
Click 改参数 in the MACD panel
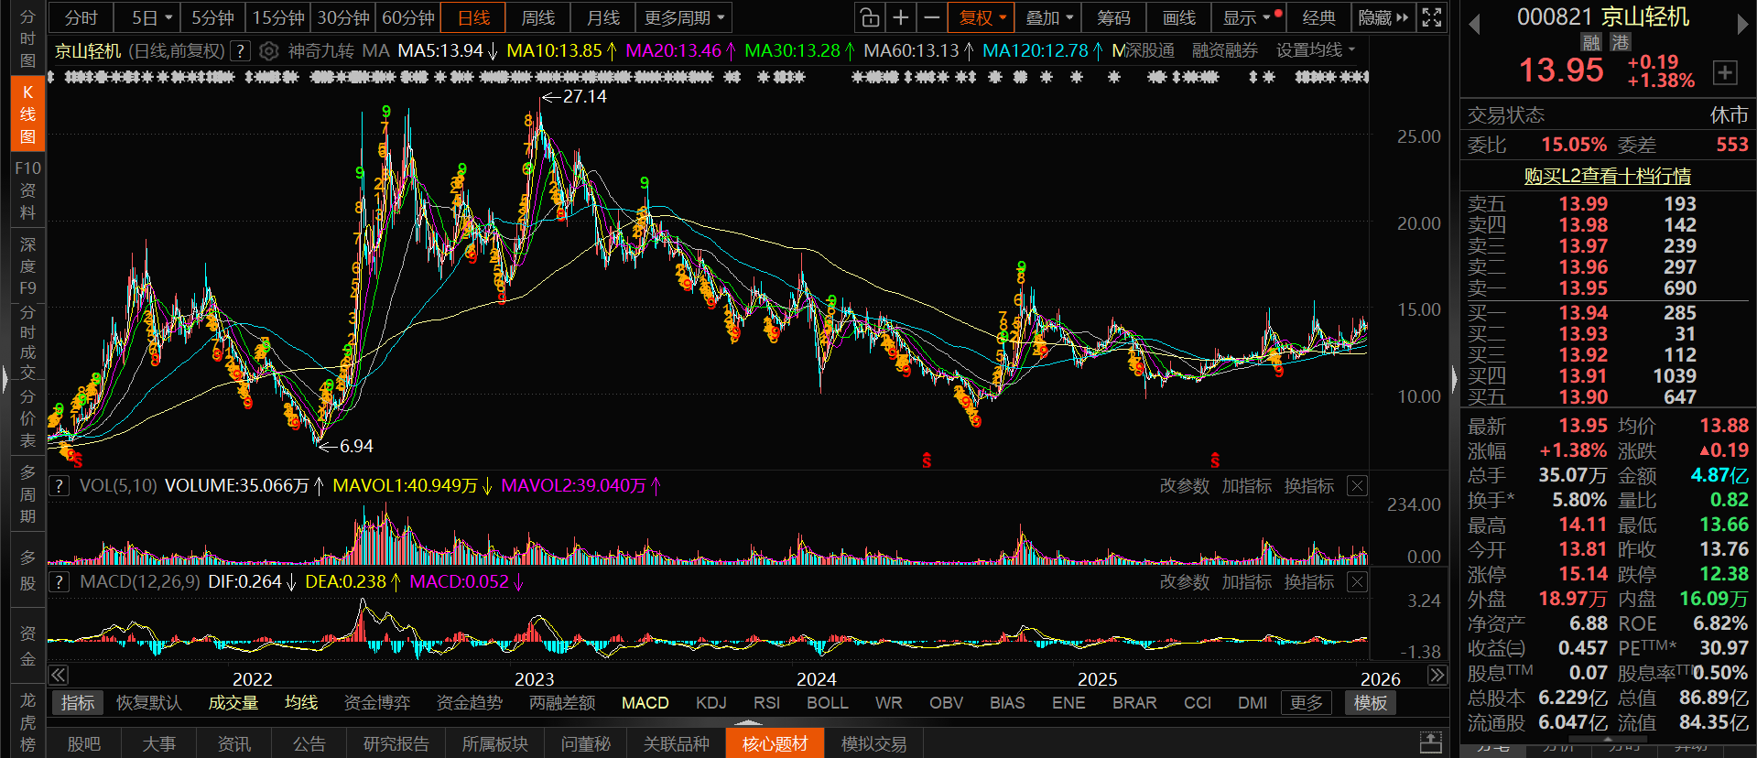pyautogui.click(x=1184, y=582)
